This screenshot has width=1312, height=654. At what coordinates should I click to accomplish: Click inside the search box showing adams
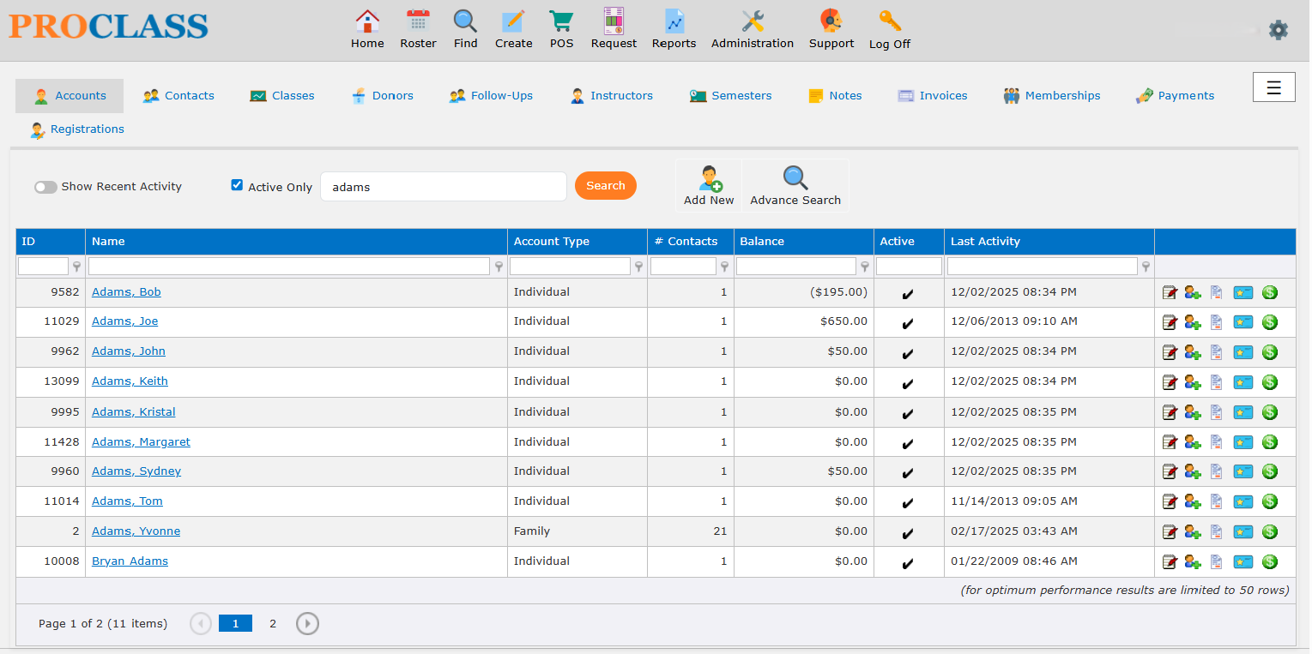click(x=443, y=185)
